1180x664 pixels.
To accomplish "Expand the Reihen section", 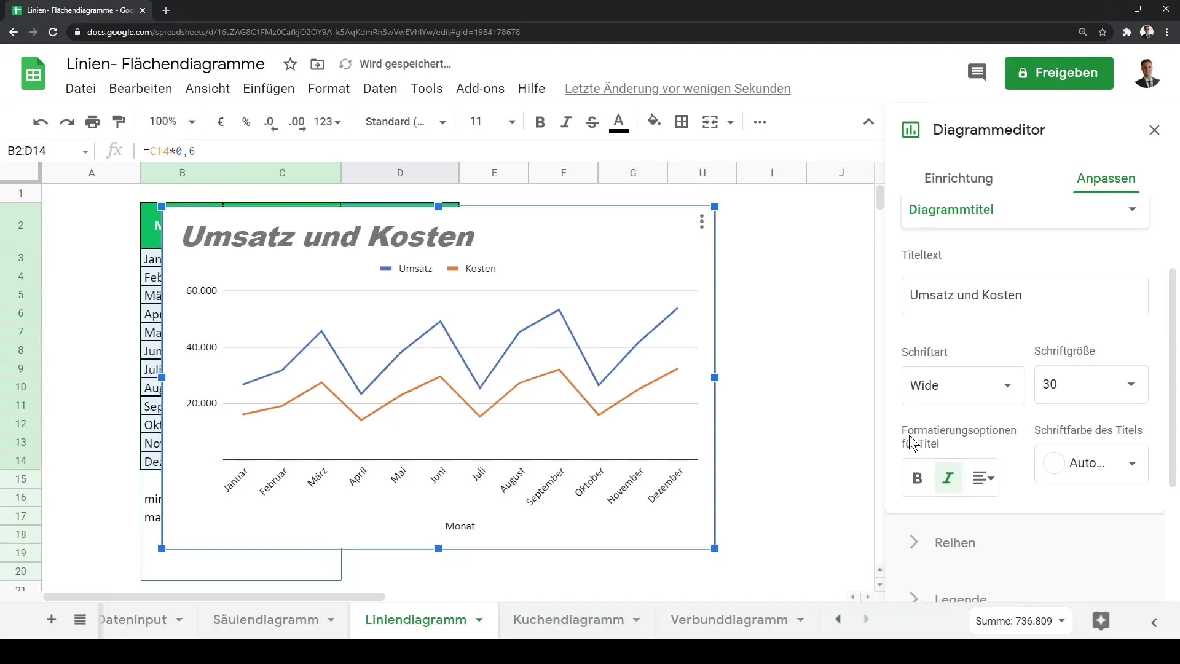I will point(914,542).
